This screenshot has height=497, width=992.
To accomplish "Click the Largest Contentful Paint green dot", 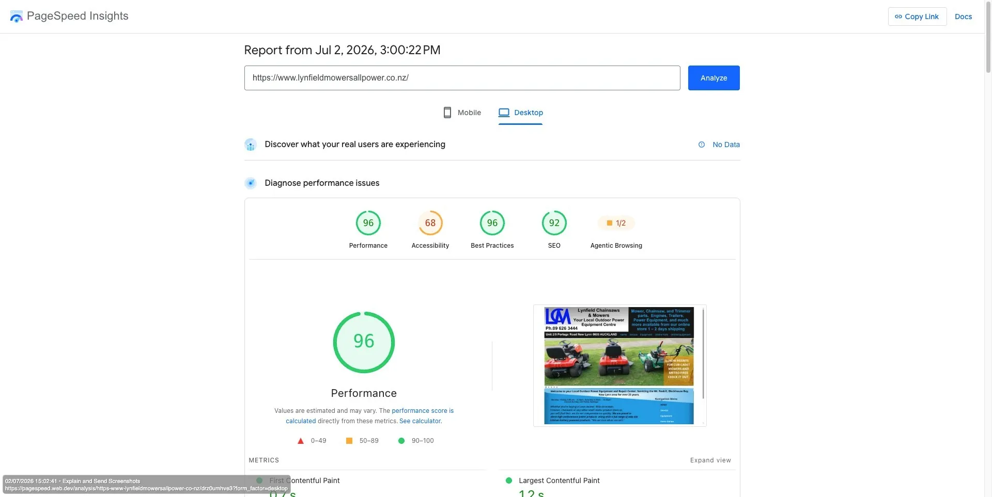I will [509, 480].
